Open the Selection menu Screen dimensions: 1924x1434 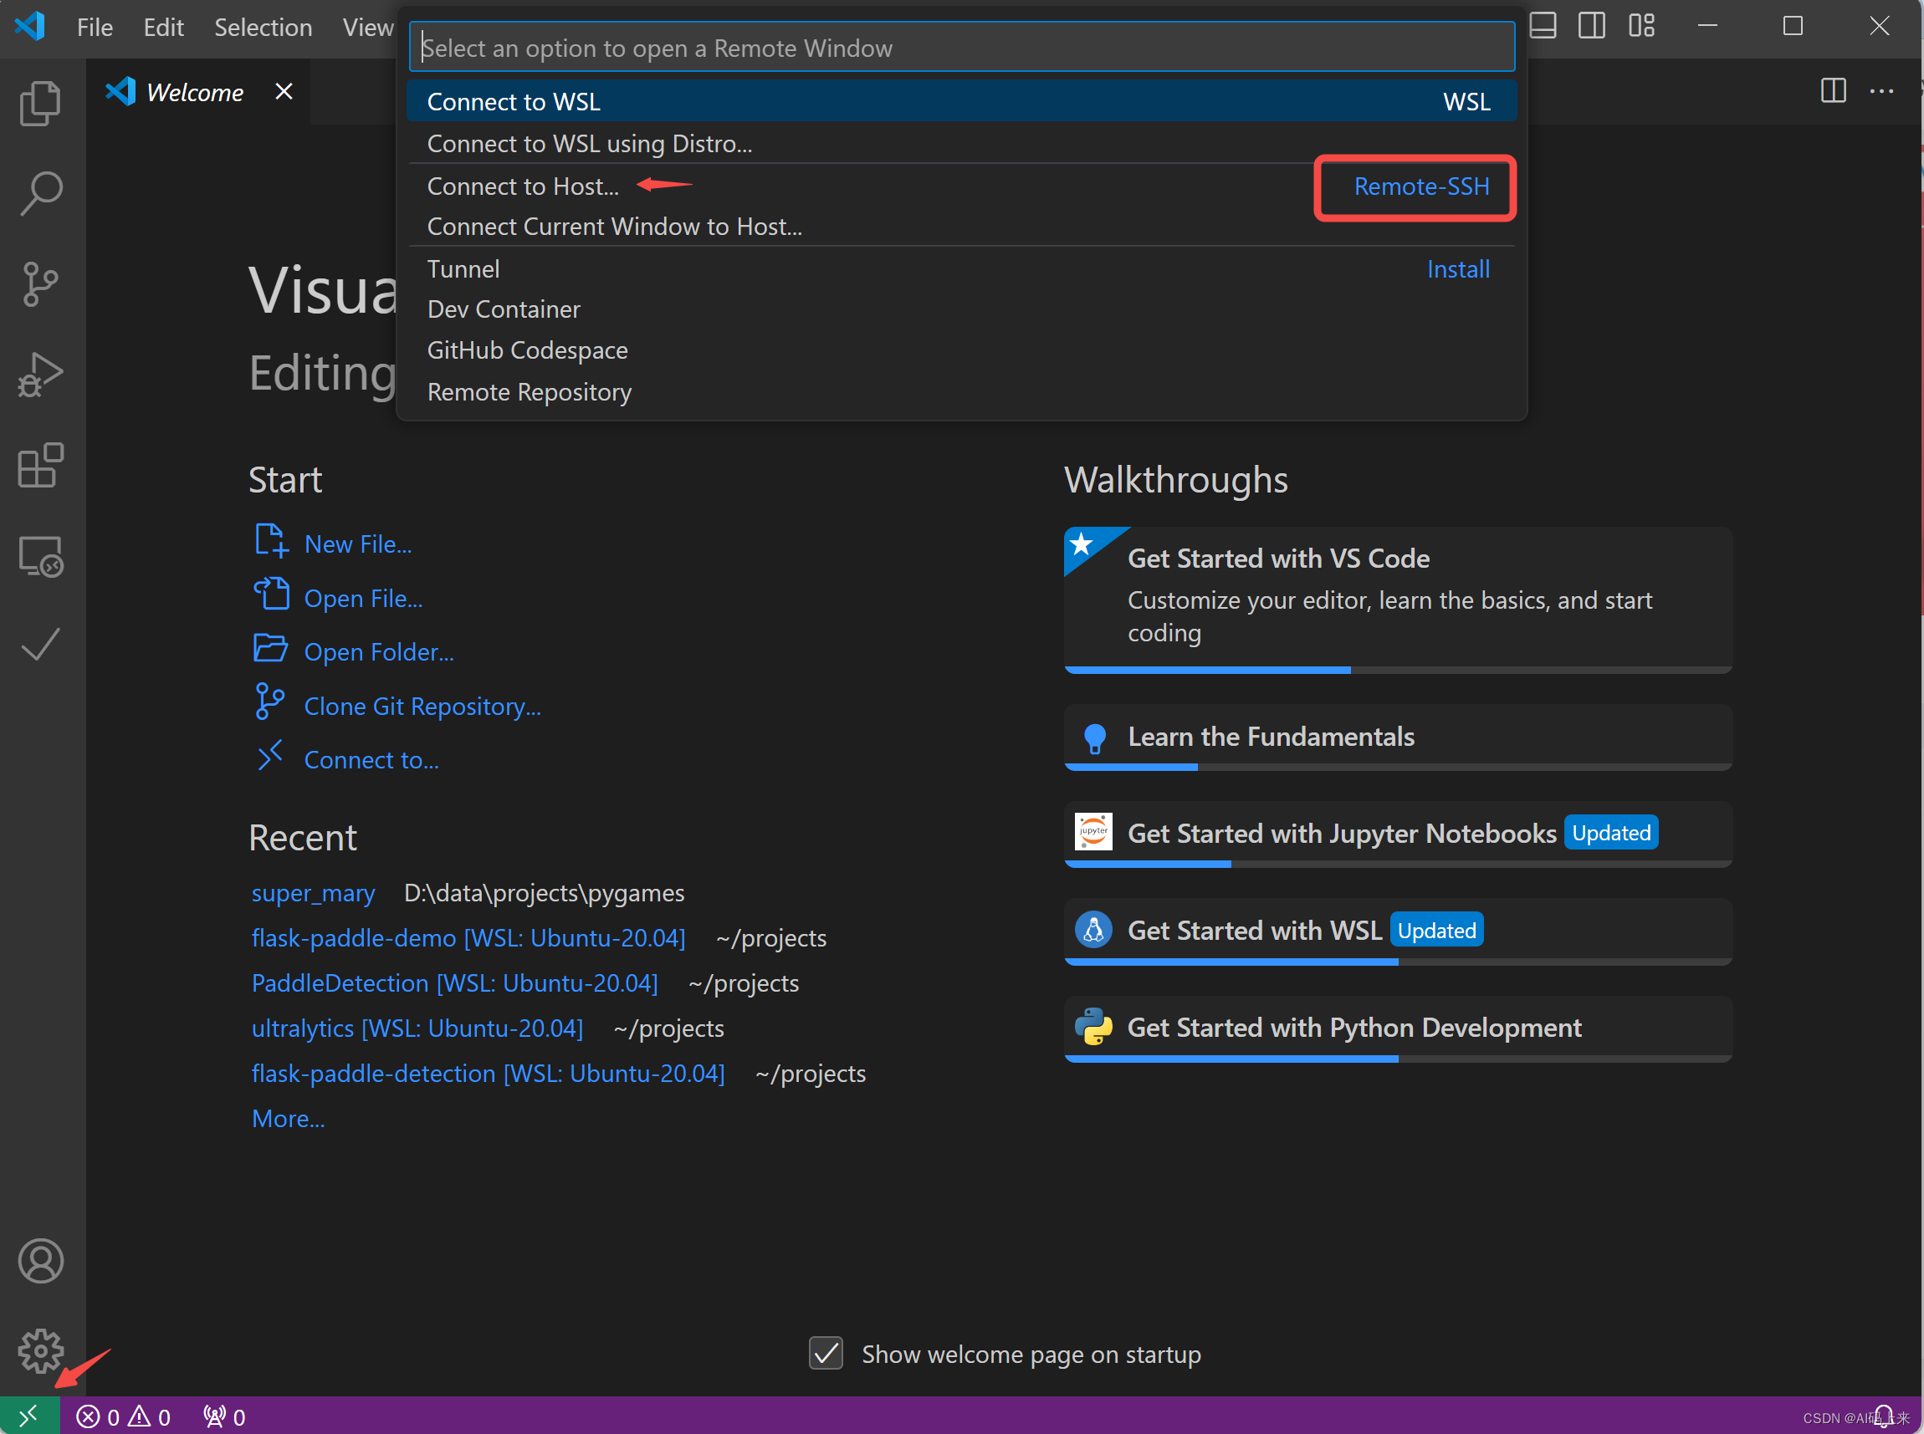pos(262,28)
